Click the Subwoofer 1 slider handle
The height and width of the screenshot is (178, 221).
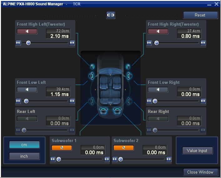click(x=59, y=159)
